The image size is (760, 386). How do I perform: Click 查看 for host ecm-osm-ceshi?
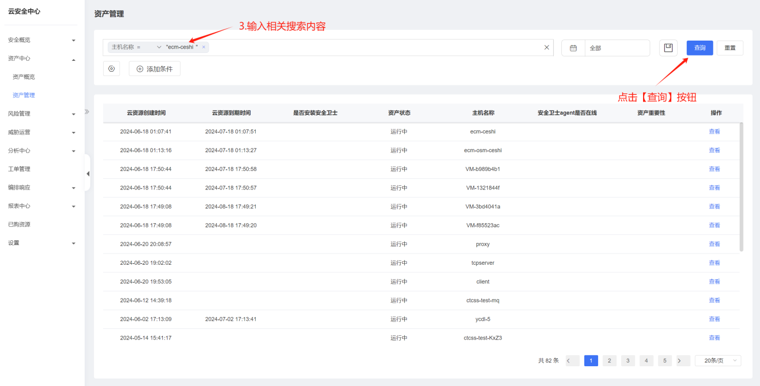[x=715, y=150]
